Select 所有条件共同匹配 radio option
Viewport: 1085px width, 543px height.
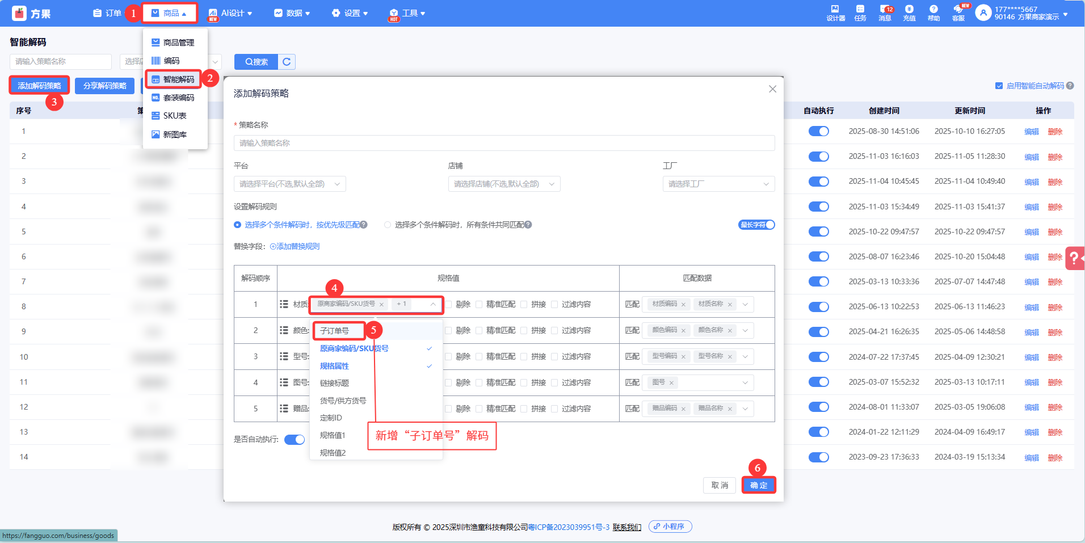[x=388, y=225]
